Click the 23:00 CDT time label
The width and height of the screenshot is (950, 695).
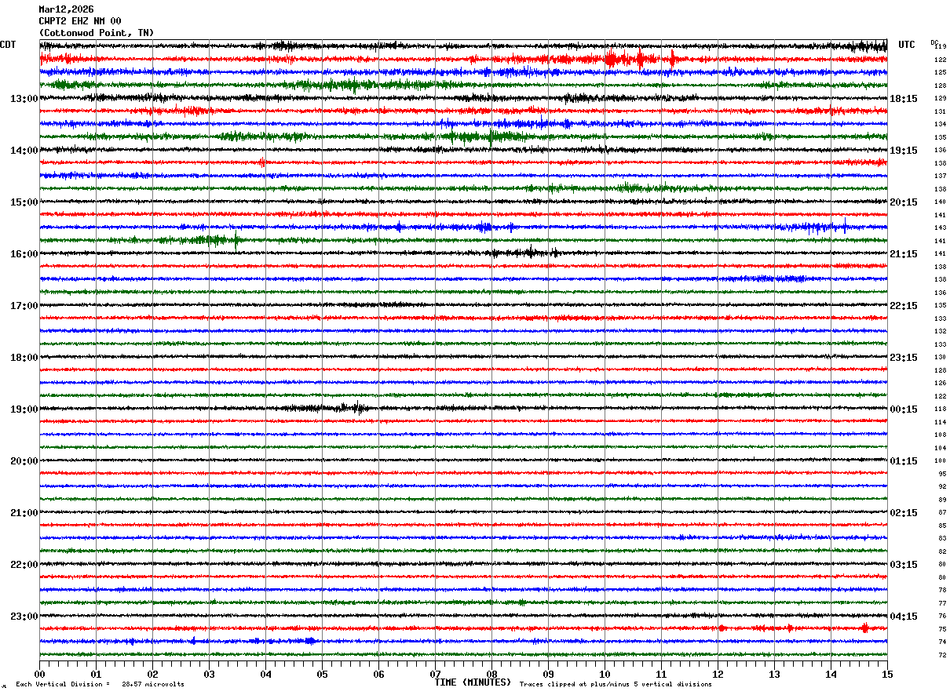(x=24, y=616)
